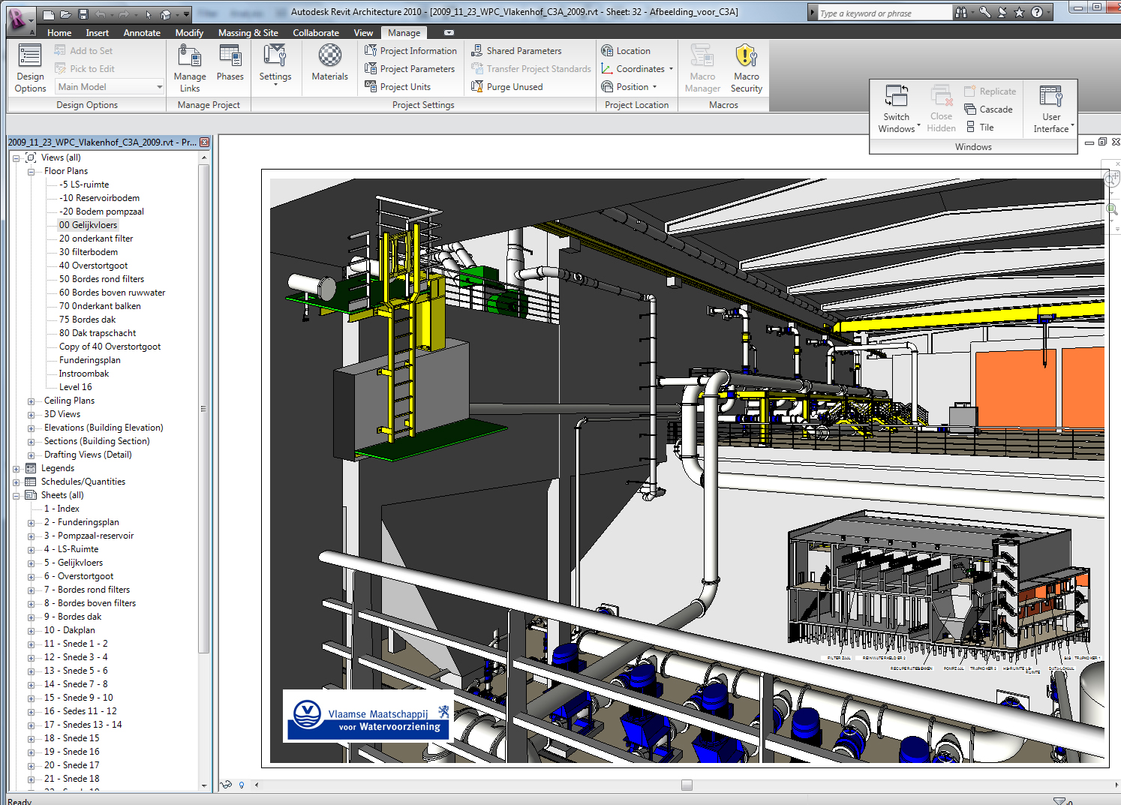Close the Project Browser panel
This screenshot has width=1121, height=805.
(204, 142)
